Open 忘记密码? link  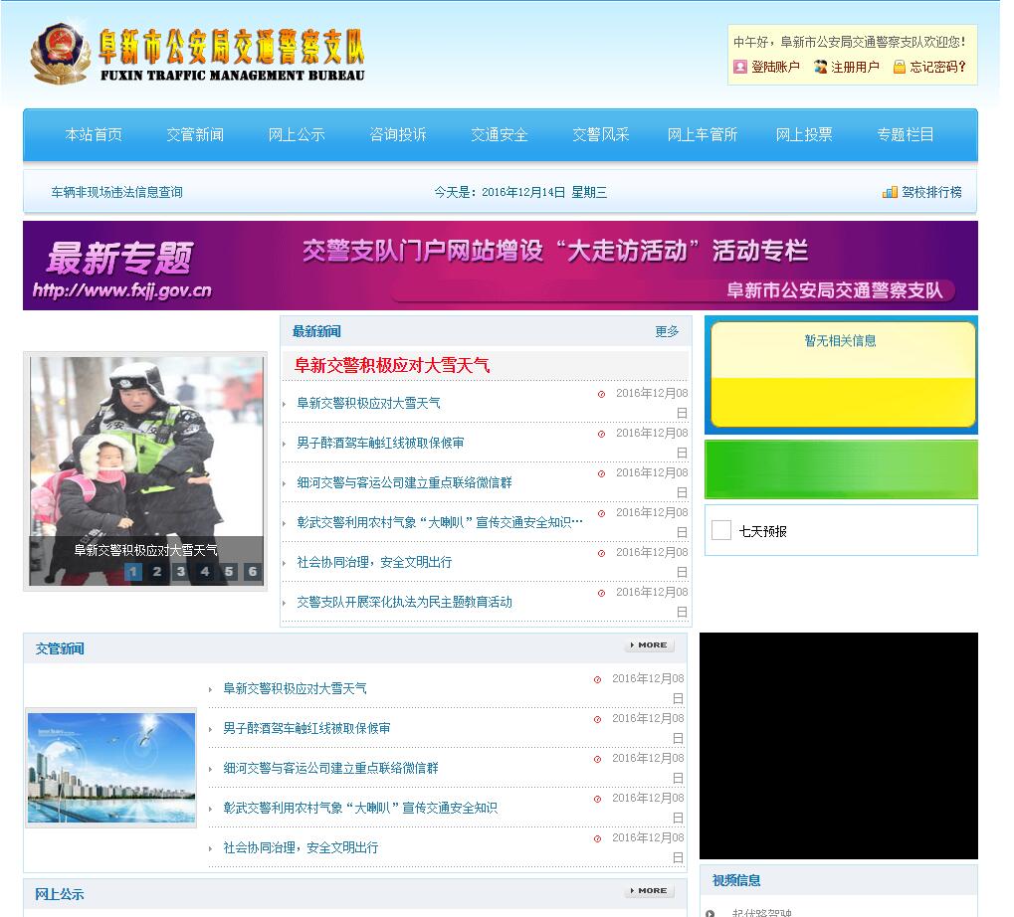click(937, 67)
